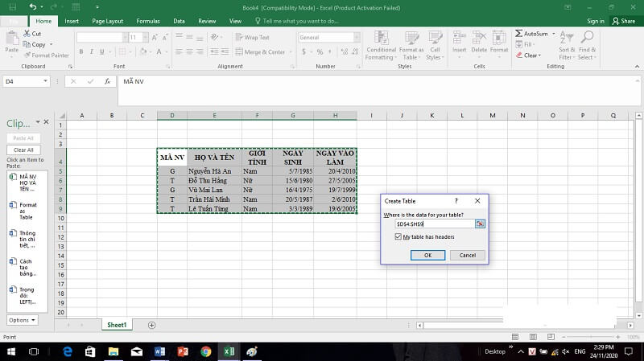Screen dimensions: 644x361
Task: Open Word from the Windows taskbar
Action: 158,351
